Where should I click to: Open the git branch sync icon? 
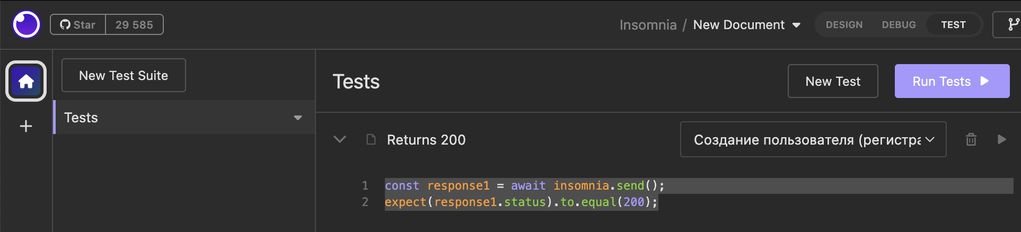point(1013,24)
